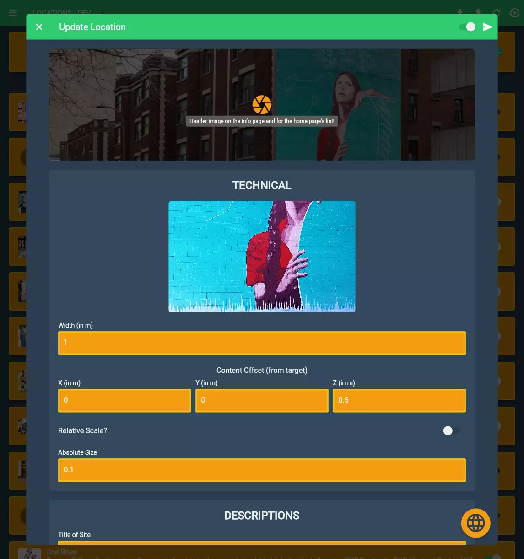Submit the location update with send icon

(487, 27)
